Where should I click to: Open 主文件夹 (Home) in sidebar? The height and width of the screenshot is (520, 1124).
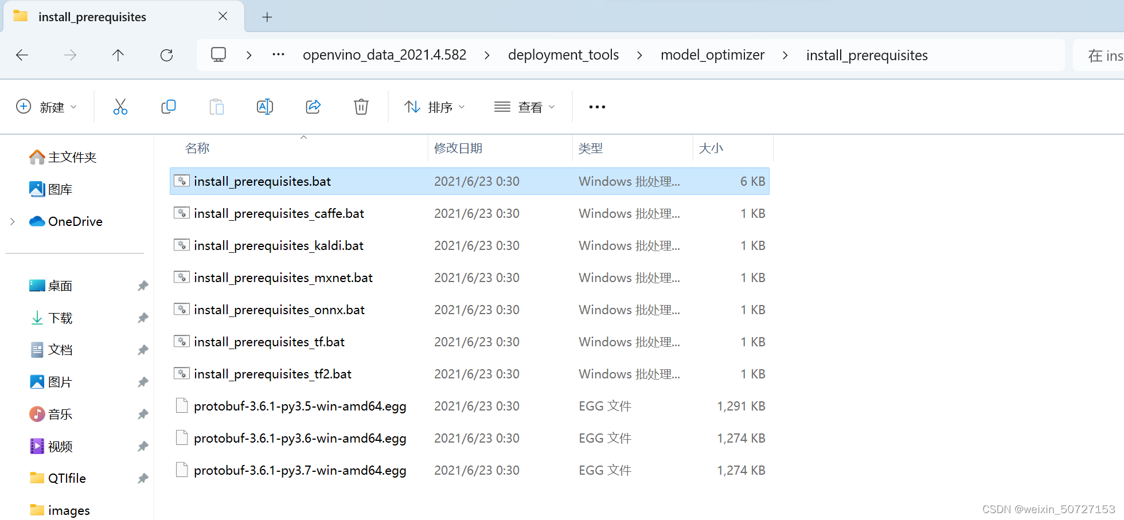click(x=63, y=157)
